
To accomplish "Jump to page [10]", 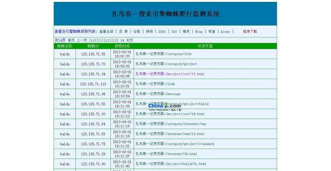I will tap(92, 40).
